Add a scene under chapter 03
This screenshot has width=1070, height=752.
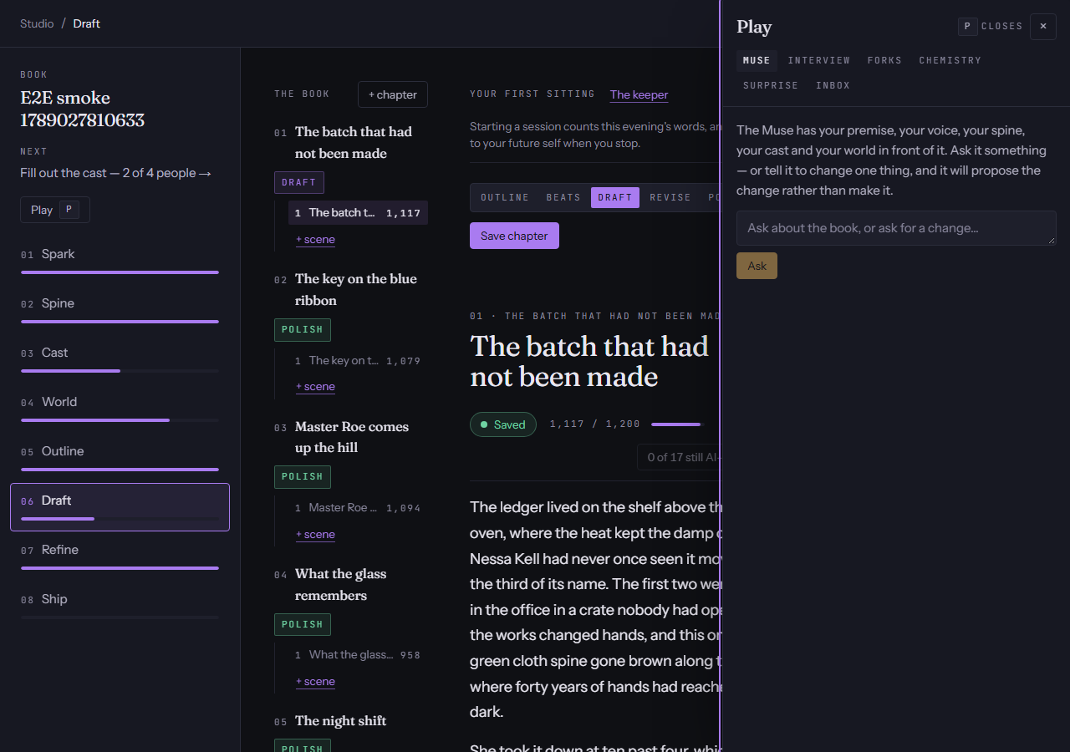[x=315, y=535]
